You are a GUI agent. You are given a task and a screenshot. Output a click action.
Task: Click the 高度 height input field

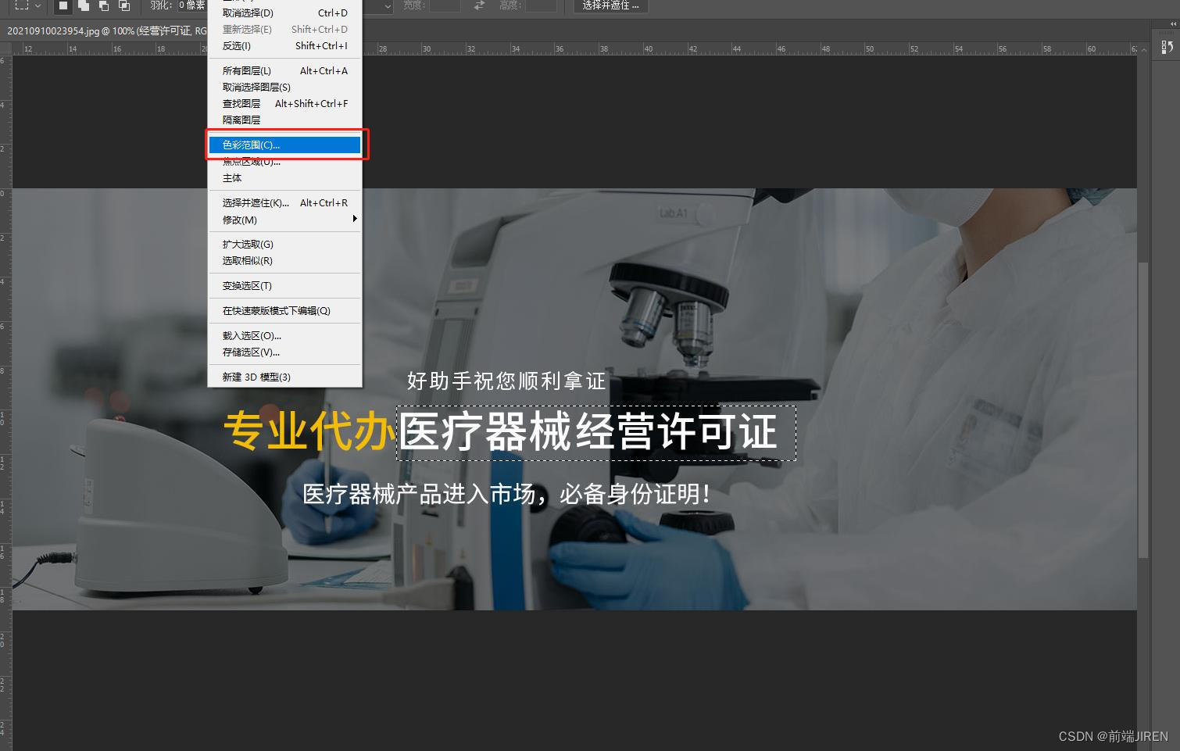(x=541, y=5)
